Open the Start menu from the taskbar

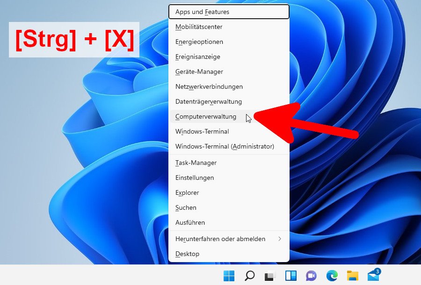coord(228,276)
